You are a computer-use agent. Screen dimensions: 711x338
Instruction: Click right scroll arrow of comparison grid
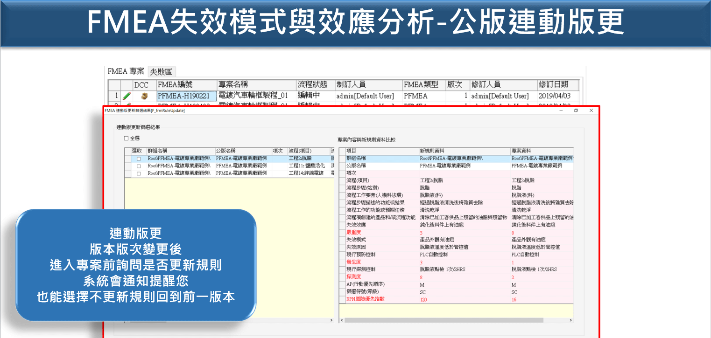click(570, 320)
